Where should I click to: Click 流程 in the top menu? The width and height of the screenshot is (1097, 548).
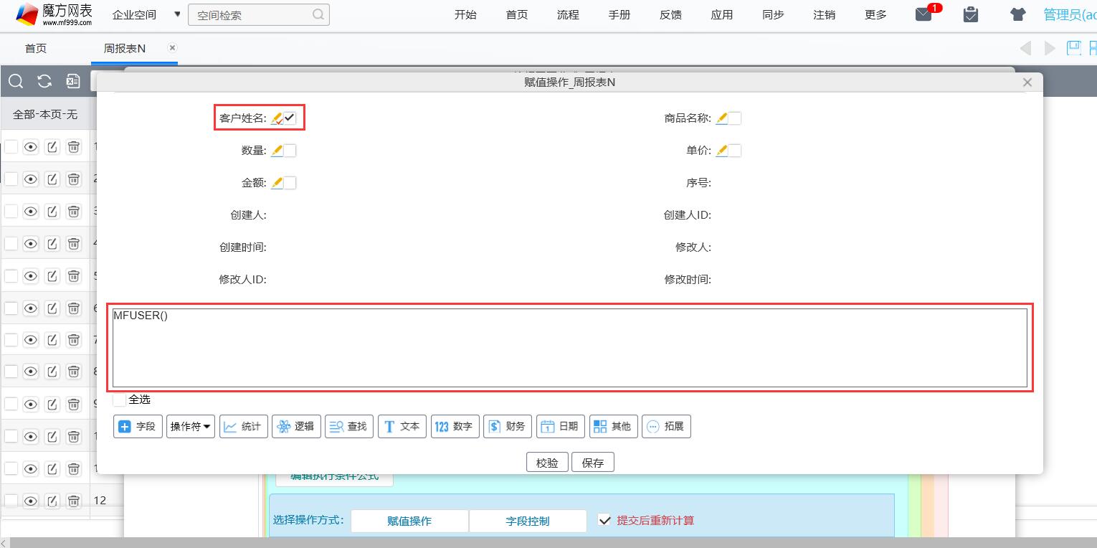(568, 14)
